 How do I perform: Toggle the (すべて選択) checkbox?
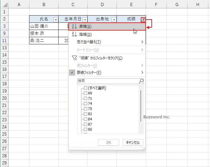tap(85, 88)
